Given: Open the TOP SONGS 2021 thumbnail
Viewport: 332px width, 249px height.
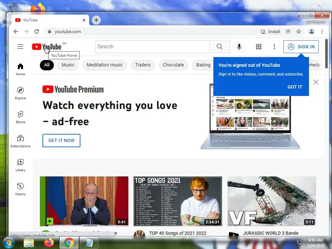Looking at the screenshot, I should click(178, 201).
